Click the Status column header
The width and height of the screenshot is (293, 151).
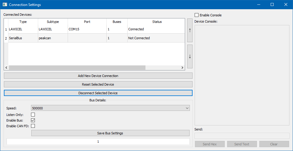click(x=157, y=22)
